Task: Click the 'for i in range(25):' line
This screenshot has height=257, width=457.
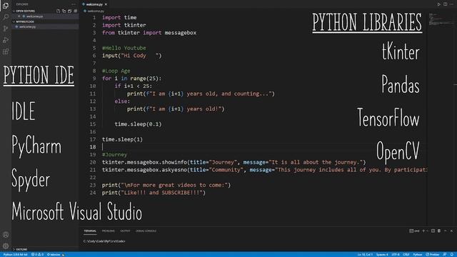Action: tap(131, 79)
